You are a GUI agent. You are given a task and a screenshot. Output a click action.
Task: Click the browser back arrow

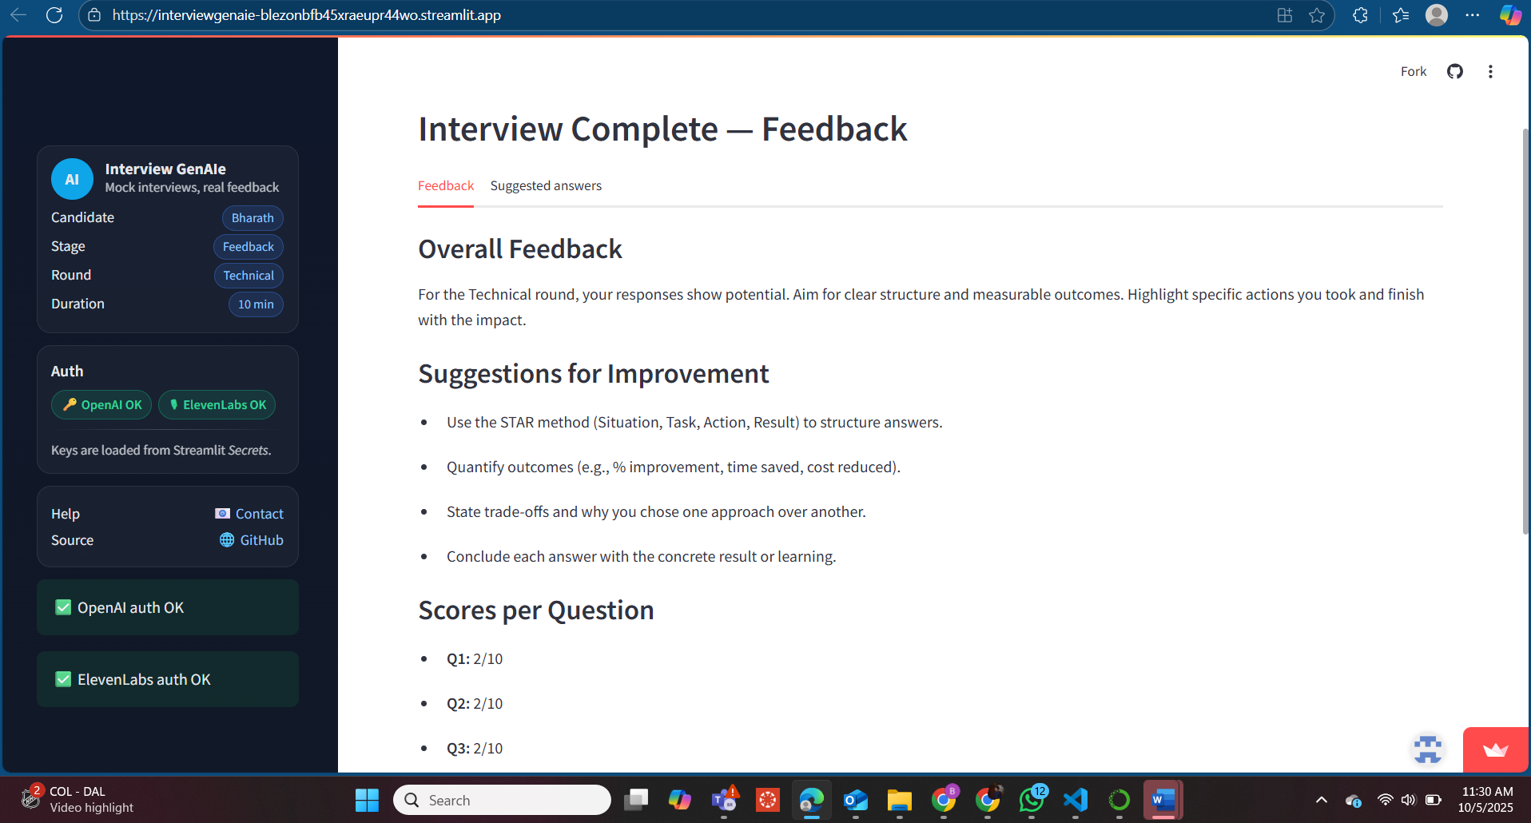click(18, 15)
